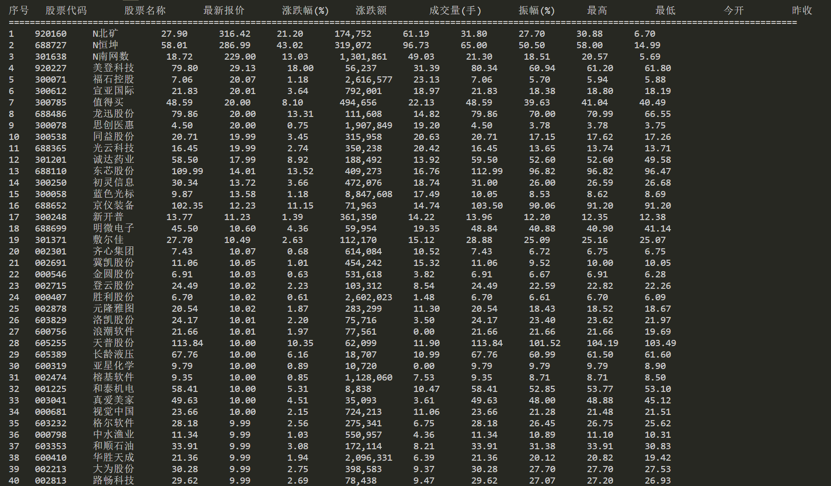Click stock name 光云科技
831x486 pixels.
tap(113, 148)
